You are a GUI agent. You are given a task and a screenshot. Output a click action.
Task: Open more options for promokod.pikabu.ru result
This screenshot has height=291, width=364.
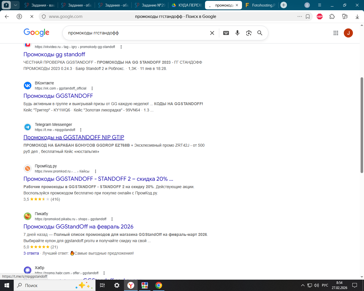coord(112,219)
